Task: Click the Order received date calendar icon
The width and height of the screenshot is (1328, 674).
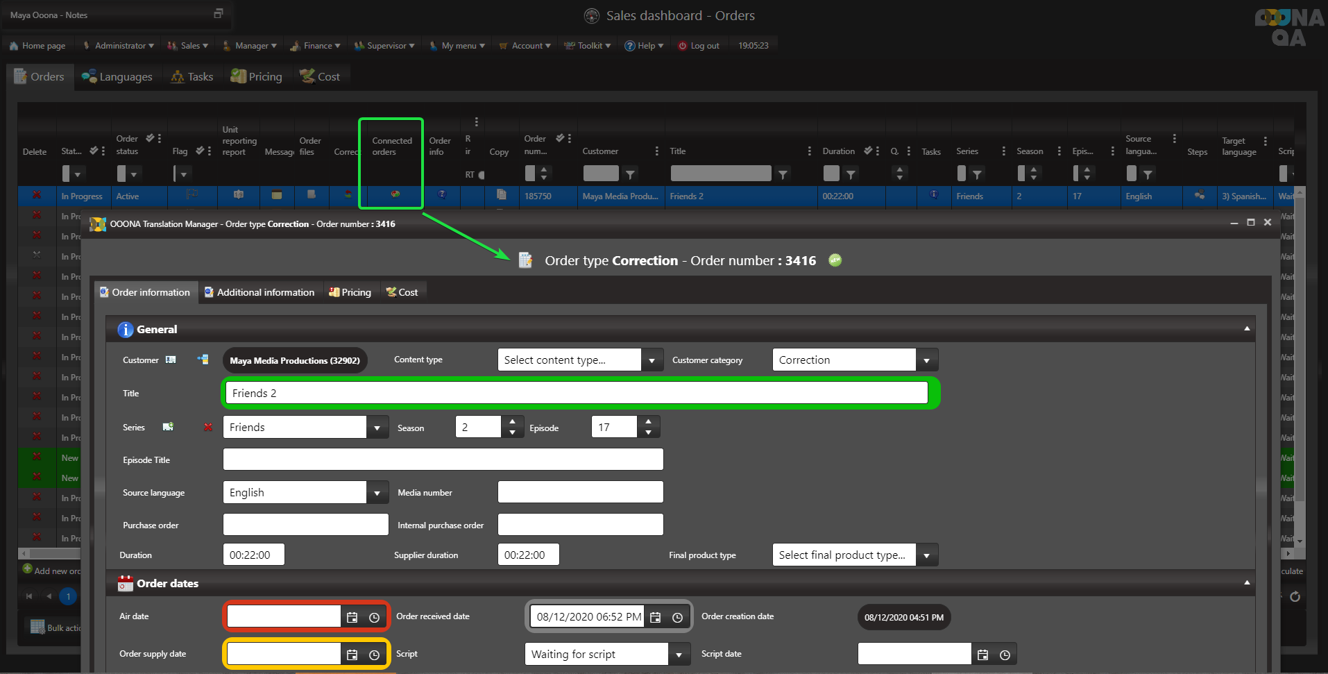Action: [x=655, y=617]
